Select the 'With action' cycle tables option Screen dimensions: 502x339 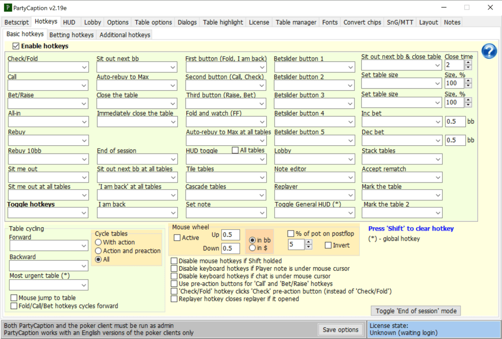tap(98, 242)
